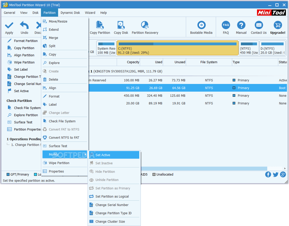Click Explore Partition in the sidebar
289x226 pixels.
23,115
